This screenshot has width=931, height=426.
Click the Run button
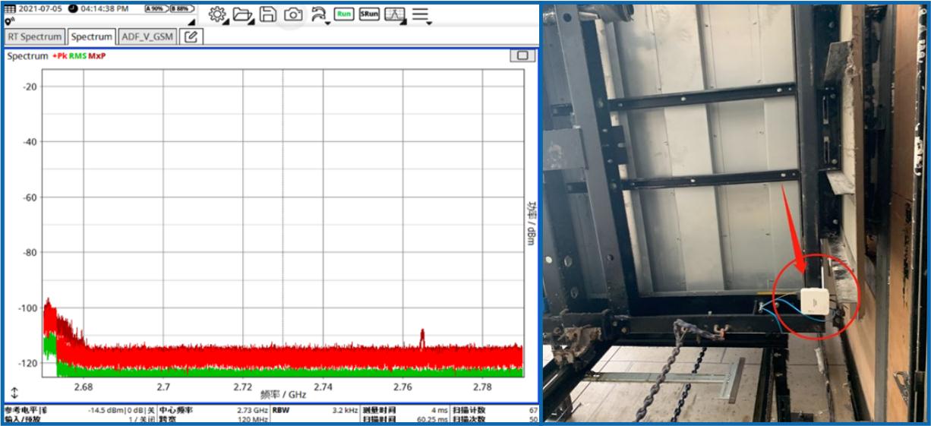click(344, 14)
